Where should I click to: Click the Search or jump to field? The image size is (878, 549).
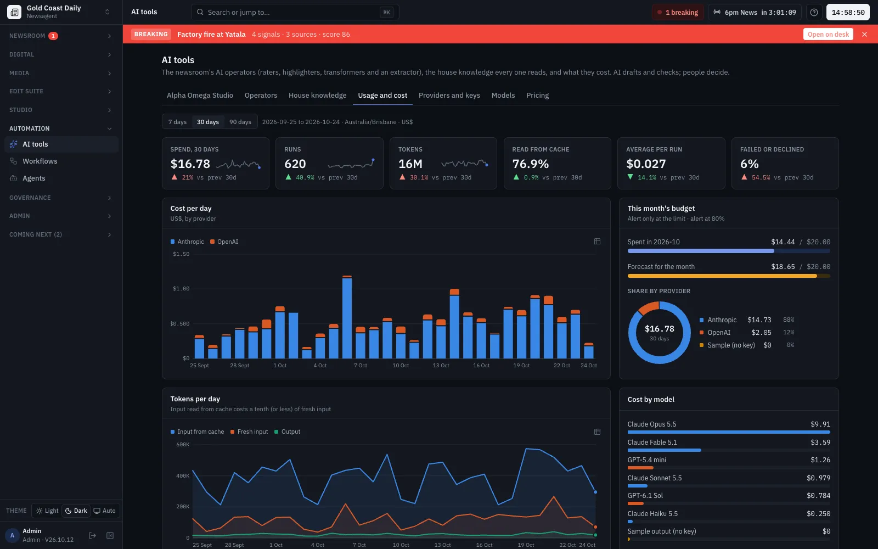point(295,12)
